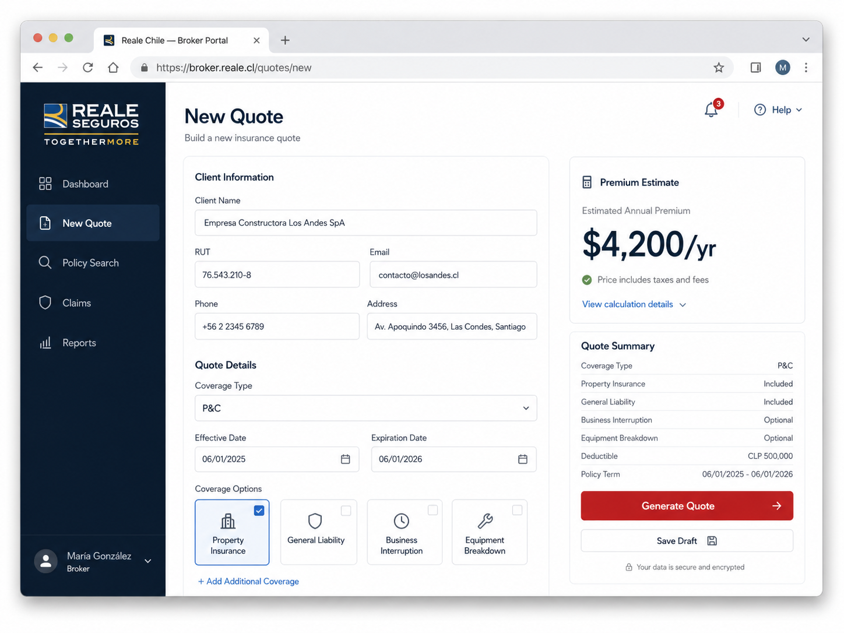
Task: Click into the Client Name field
Action: coord(365,223)
